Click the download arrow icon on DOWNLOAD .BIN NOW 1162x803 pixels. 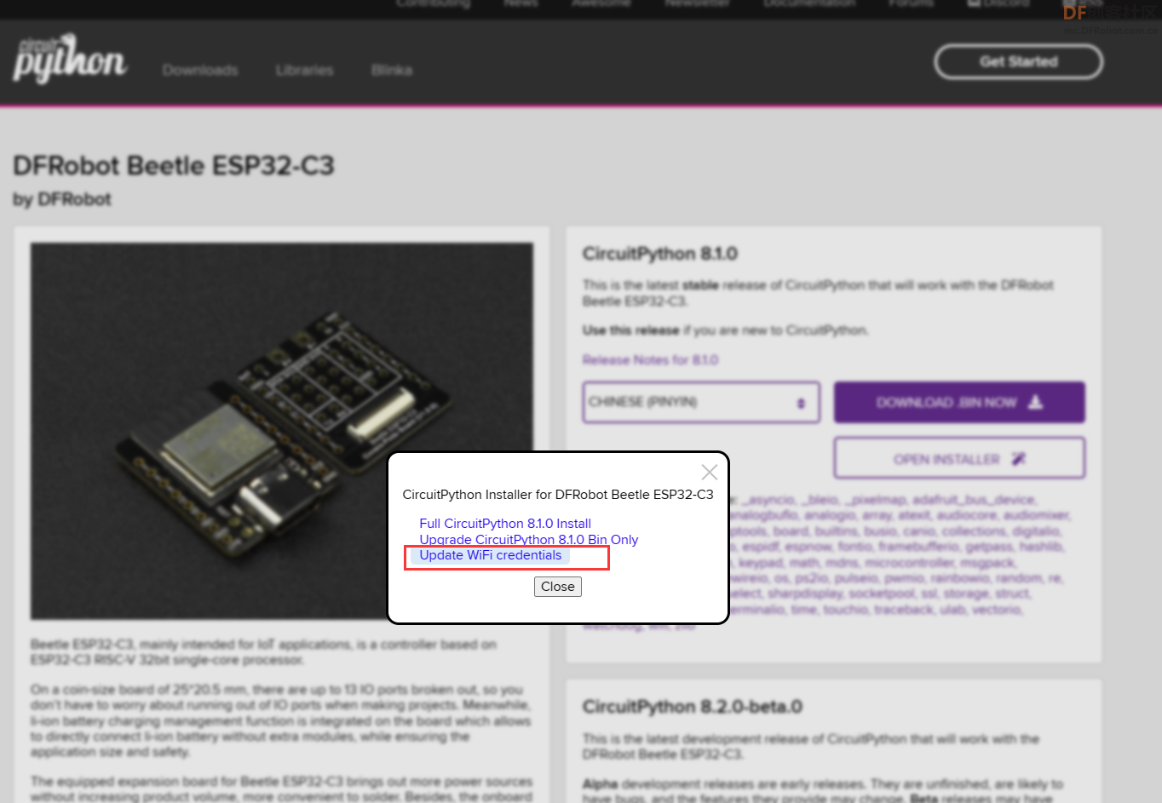click(x=1036, y=402)
